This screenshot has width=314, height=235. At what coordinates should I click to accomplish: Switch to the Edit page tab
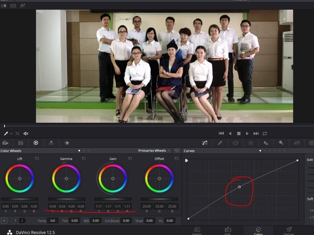tap(228, 230)
